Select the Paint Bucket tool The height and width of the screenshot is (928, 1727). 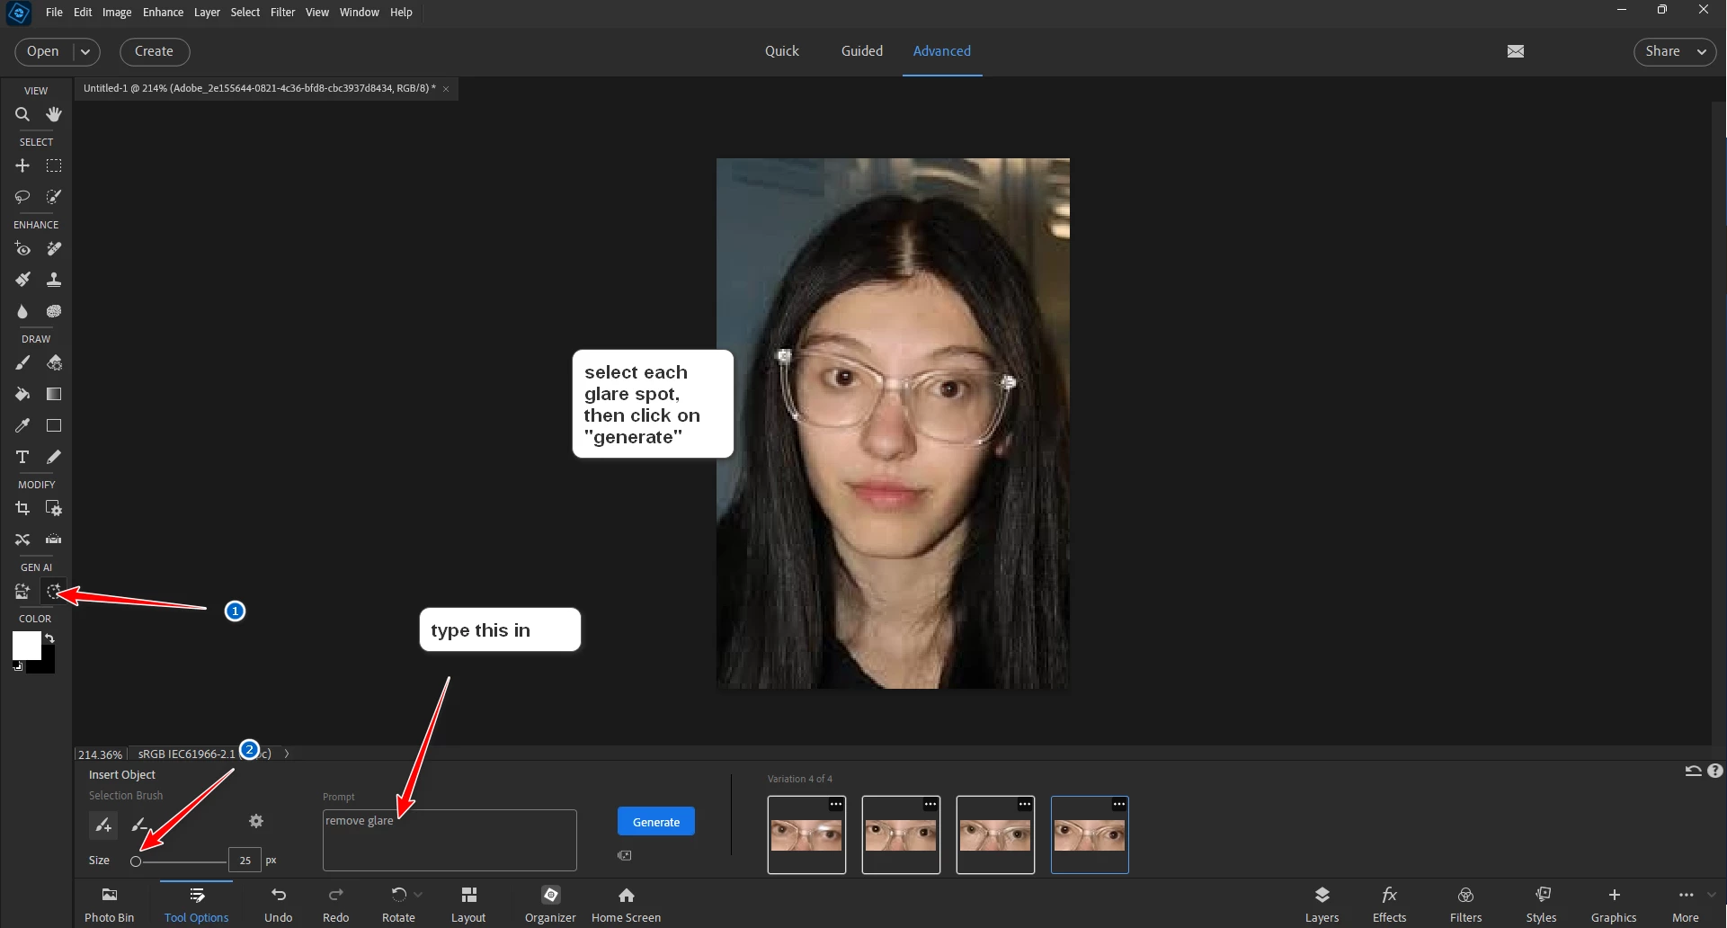coord(22,394)
